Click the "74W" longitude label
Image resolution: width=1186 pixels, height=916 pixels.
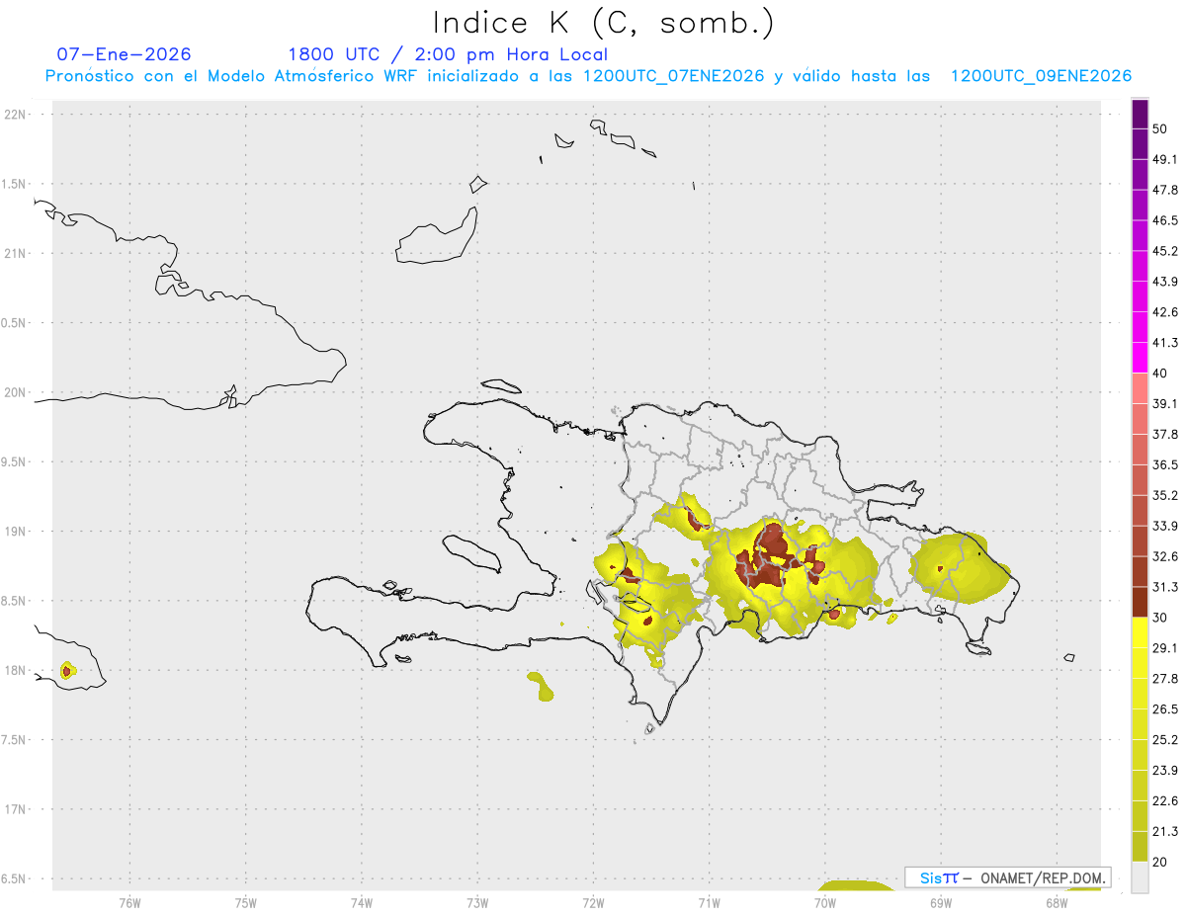tap(362, 901)
